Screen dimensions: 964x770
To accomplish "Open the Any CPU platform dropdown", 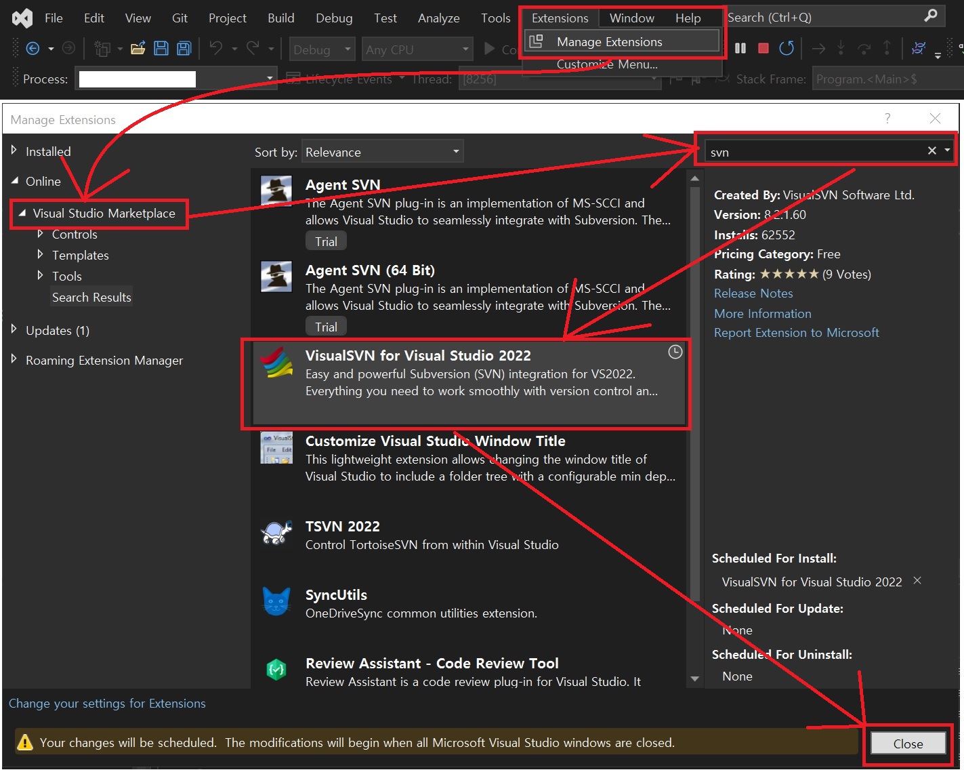I will [x=417, y=49].
